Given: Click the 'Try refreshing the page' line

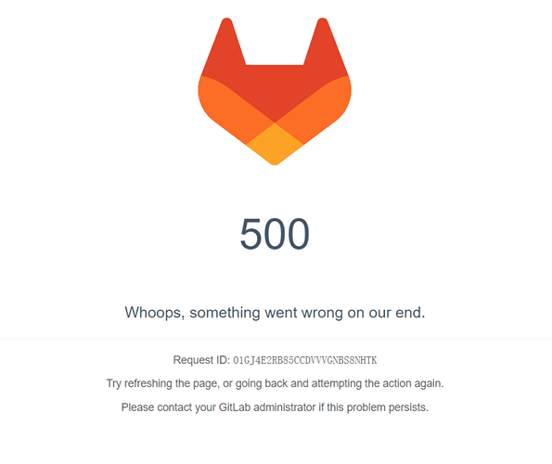Looking at the screenshot, I should click(275, 383).
